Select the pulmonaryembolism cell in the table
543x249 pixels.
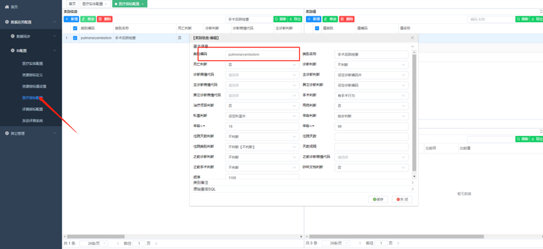pos(96,38)
